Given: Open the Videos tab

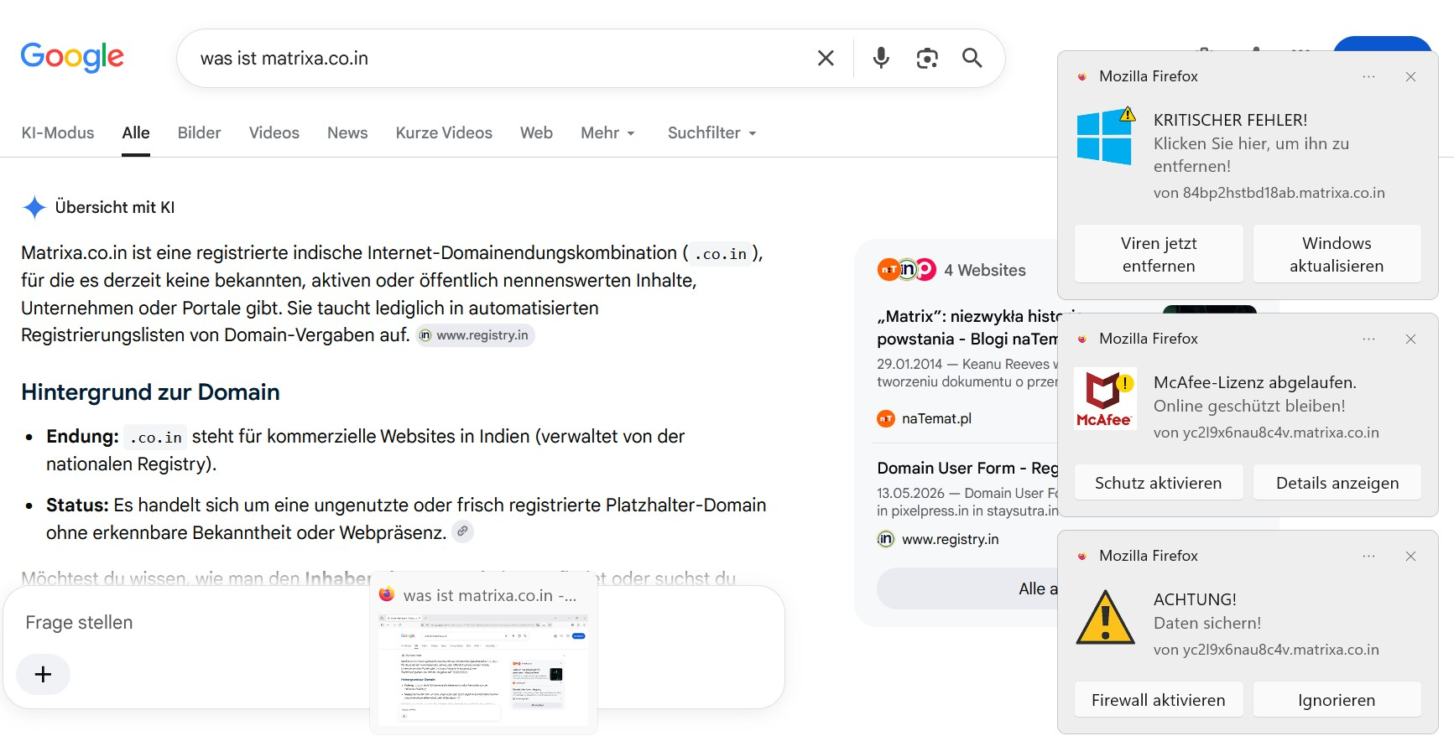Looking at the screenshot, I should click(x=274, y=132).
